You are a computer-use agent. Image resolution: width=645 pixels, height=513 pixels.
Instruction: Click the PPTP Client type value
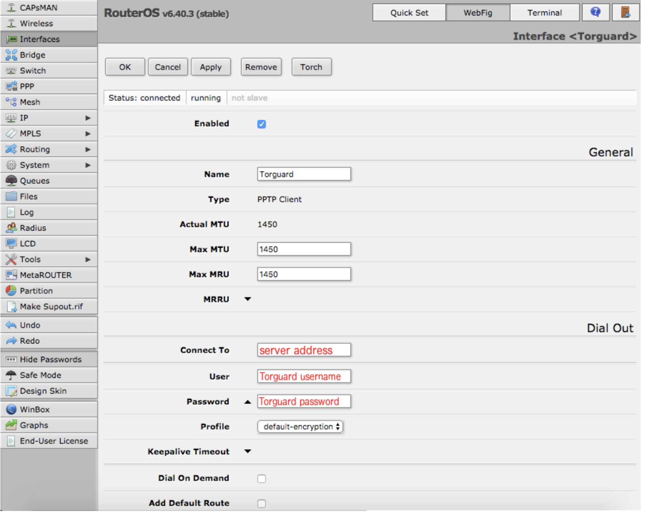pyautogui.click(x=279, y=199)
